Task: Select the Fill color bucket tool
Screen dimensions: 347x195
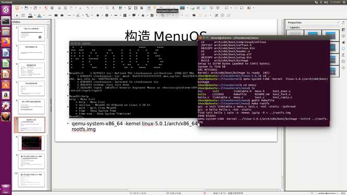Action: pyautogui.click(x=39, y=16)
